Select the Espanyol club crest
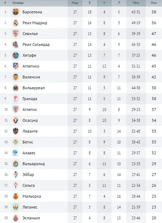The width and height of the screenshot is (162, 223). [x=15, y=218]
